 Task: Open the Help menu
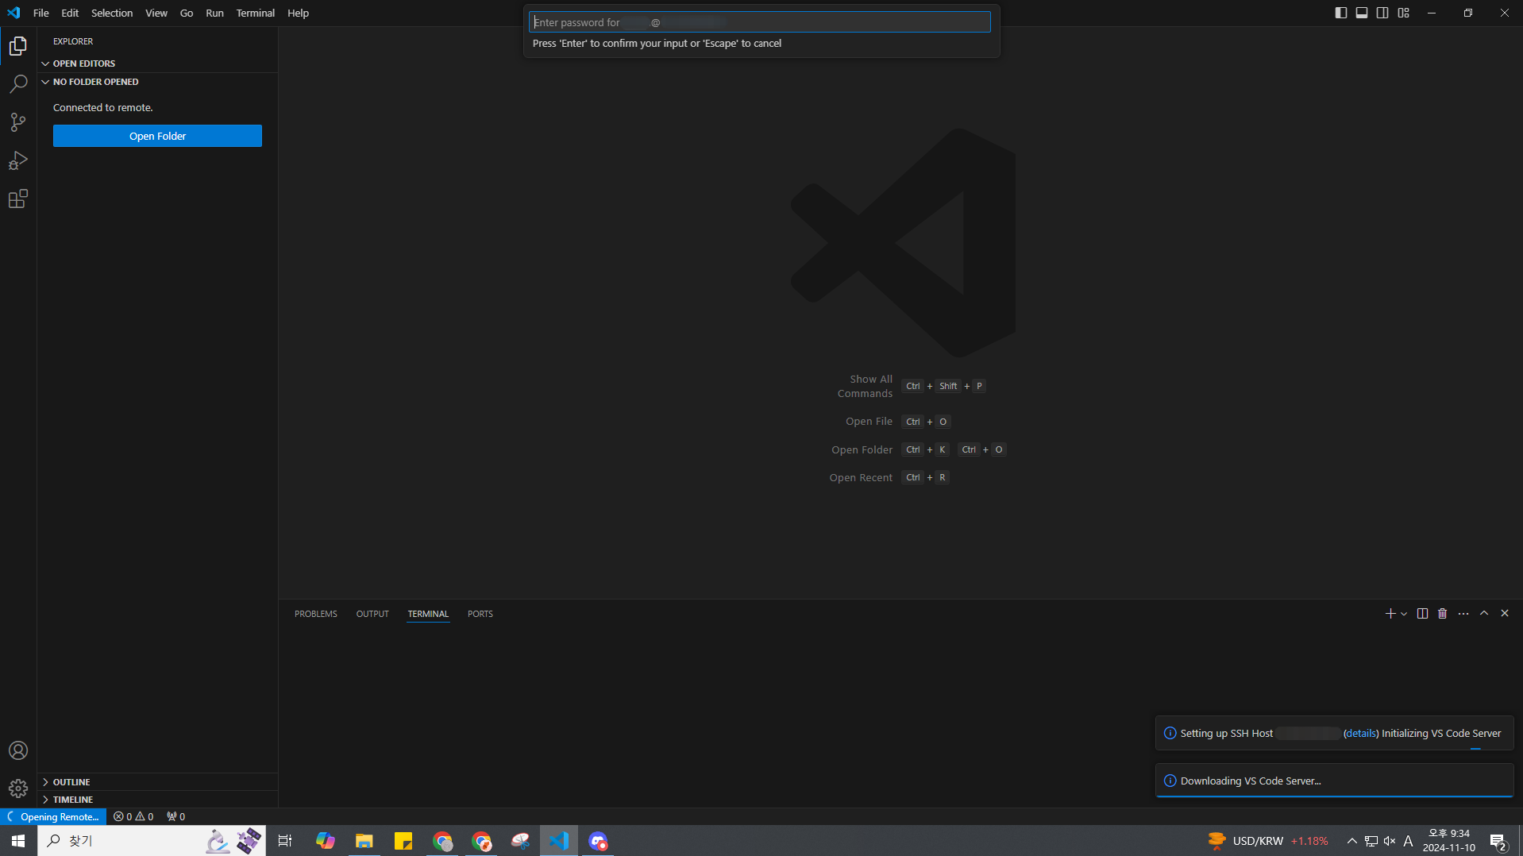298,13
